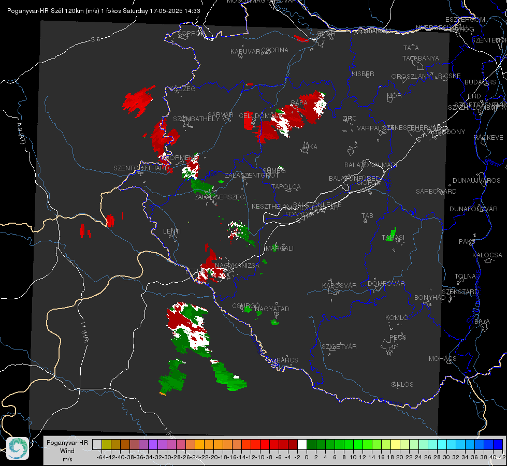Click the S 6 road label
507x466 pixels.
pyautogui.click(x=95, y=39)
